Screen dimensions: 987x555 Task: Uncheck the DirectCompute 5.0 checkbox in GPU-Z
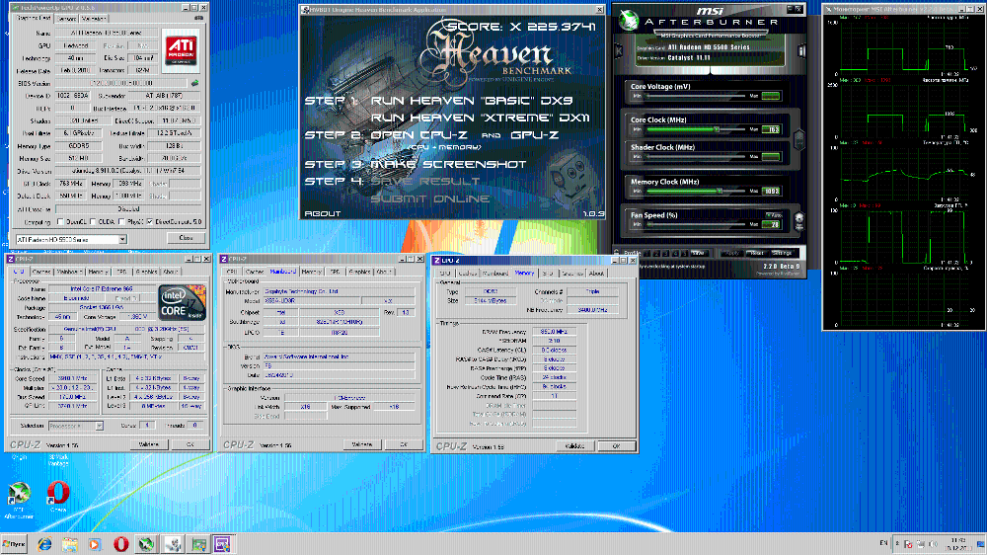(150, 222)
